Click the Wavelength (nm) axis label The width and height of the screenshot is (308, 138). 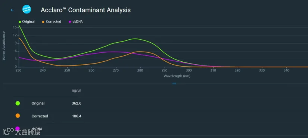click(177, 76)
